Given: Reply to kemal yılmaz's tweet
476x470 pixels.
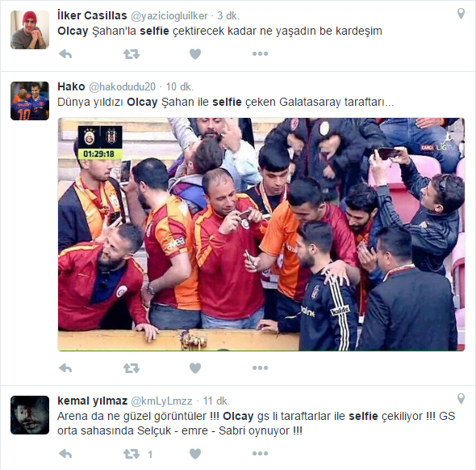Looking at the screenshot, I should pyautogui.click(x=65, y=454).
